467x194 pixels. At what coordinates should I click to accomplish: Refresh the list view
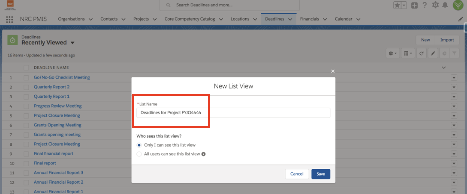coord(421,53)
